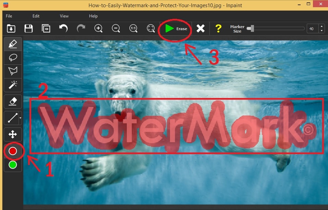Screen dimensions: 328x210
Task: Increase marker size with up arrow
Action: (x=321, y=27)
